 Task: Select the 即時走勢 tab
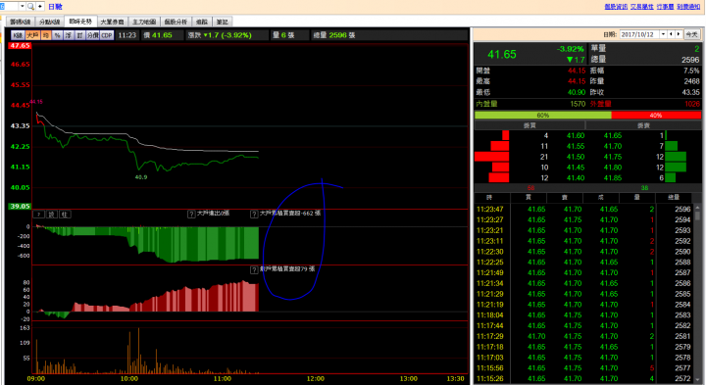coord(80,22)
